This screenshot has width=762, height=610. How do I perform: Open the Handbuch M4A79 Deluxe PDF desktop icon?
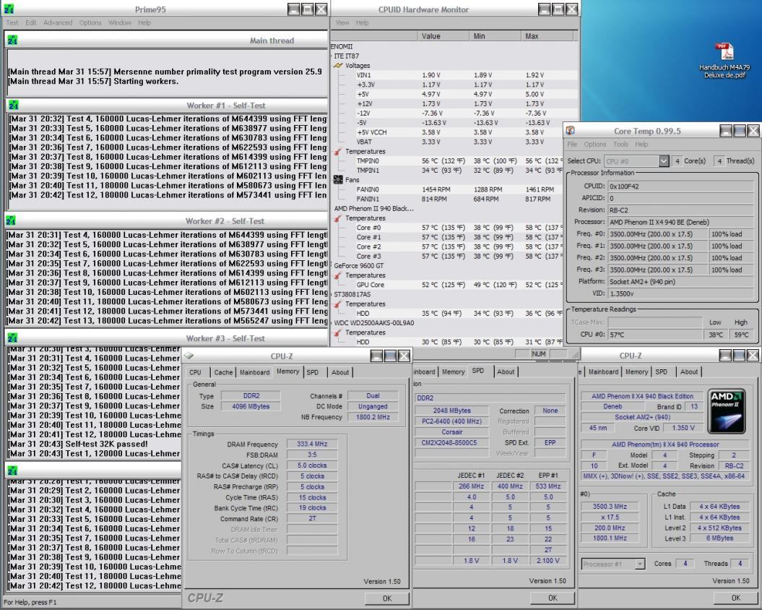point(724,61)
